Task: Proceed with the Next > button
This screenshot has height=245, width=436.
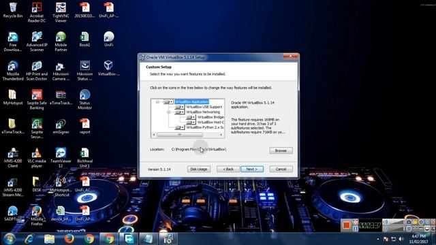Action: tap(251, 169)
